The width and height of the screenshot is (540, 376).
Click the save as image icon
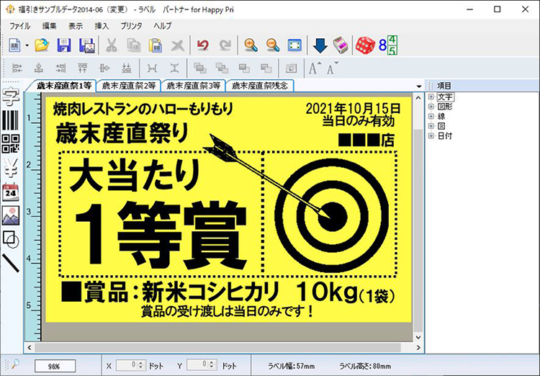(87, 45)
